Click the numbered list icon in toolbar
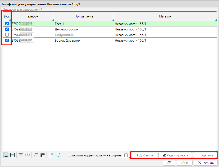This screenshot has height=167, width=219. [36, 155]
